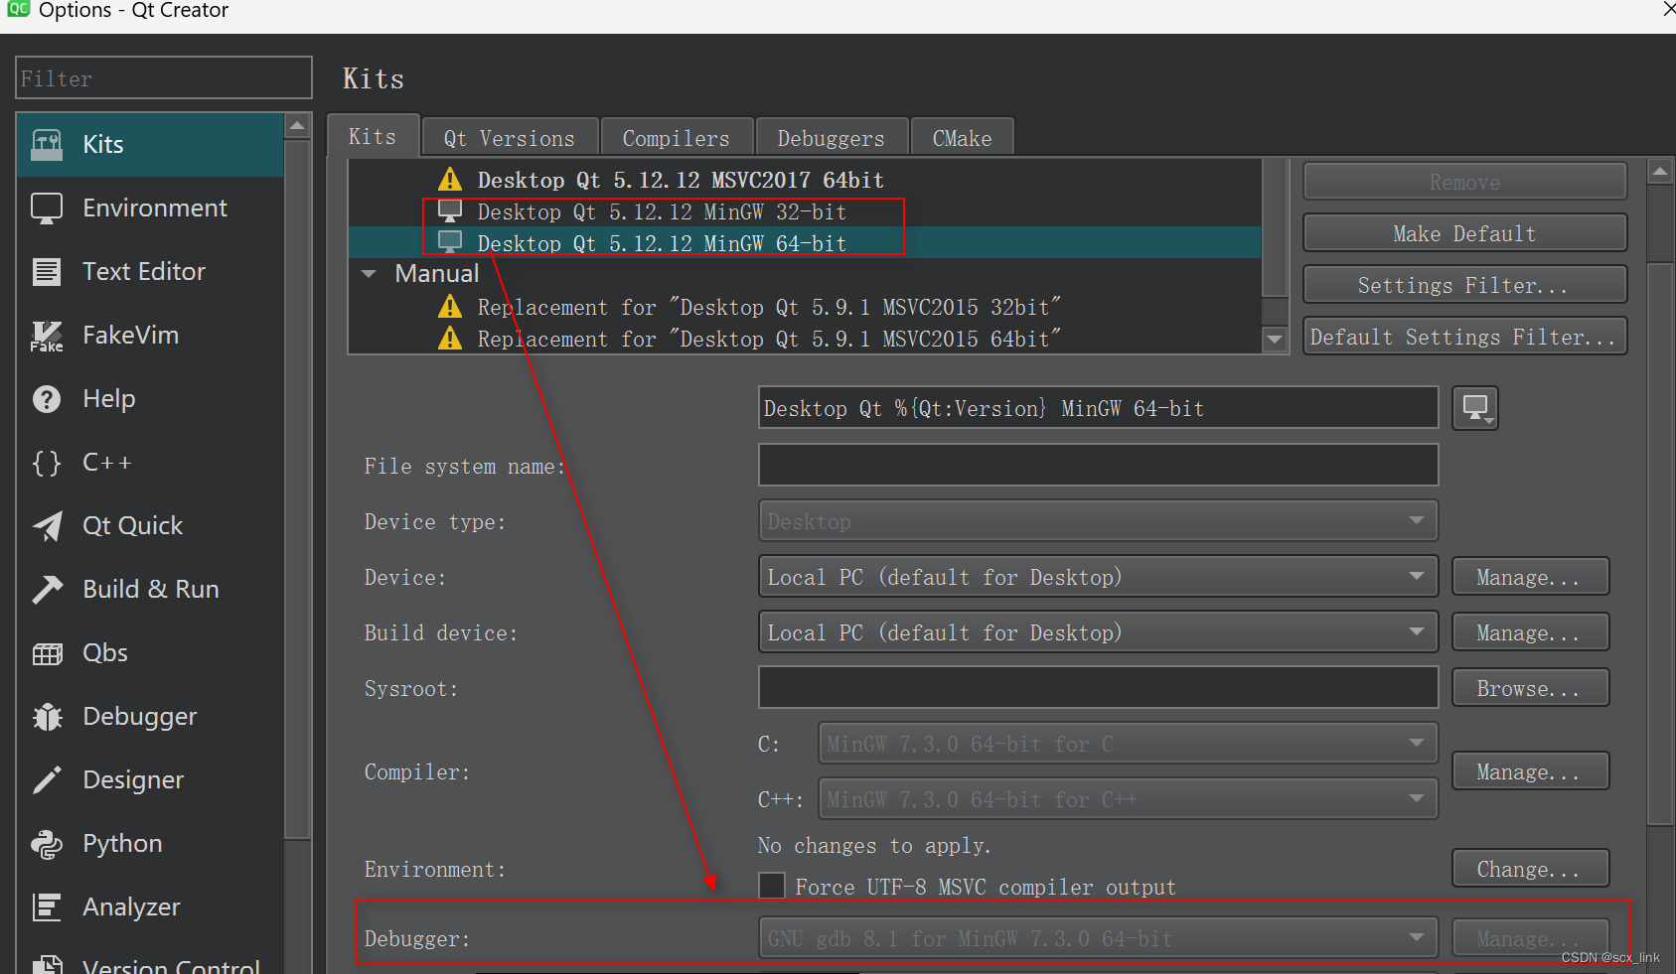Switch to the Kits tab
The width and height of the screenshot is (1676, 974).
point(373,136)
